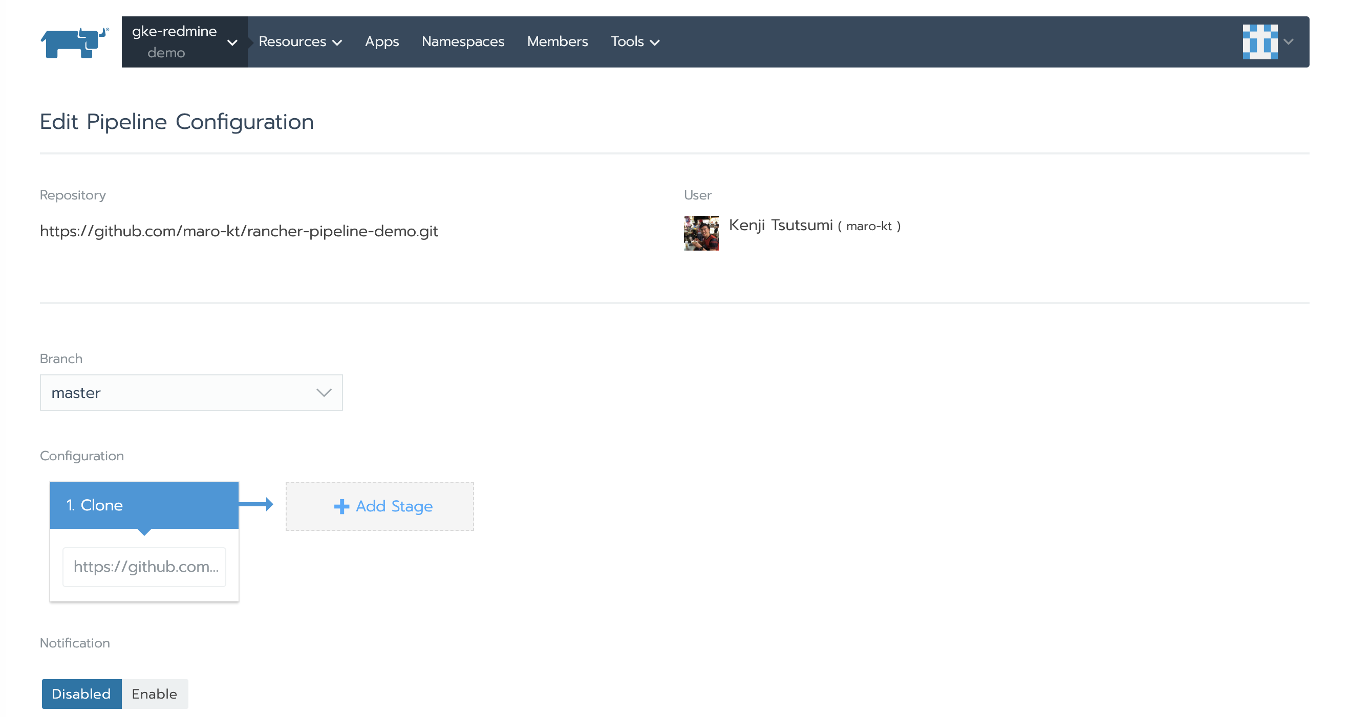Image resolution: width=1371 pixels, height=717 pixels.
Task: Click the github.com clone step box
Action: click(x=144, y=567)
